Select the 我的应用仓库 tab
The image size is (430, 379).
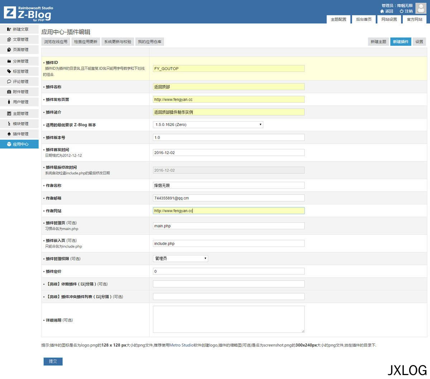pos(150,42)
